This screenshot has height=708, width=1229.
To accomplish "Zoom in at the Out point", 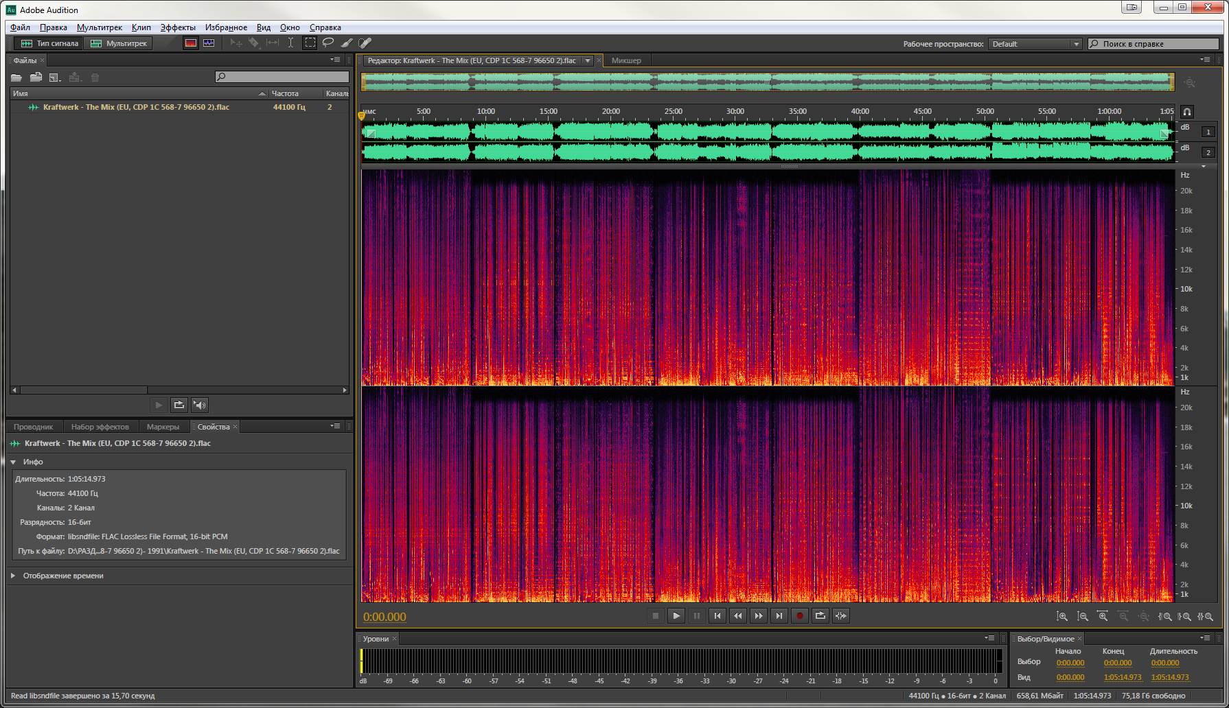I will 1184,617.
